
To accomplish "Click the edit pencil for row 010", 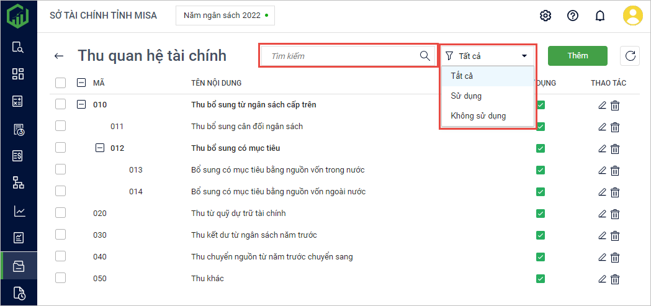I will (x=602, y=105).
